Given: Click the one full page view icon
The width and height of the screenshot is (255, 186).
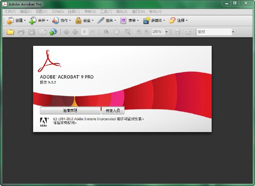Looking at the screenshot, I should tap(188, 32).
